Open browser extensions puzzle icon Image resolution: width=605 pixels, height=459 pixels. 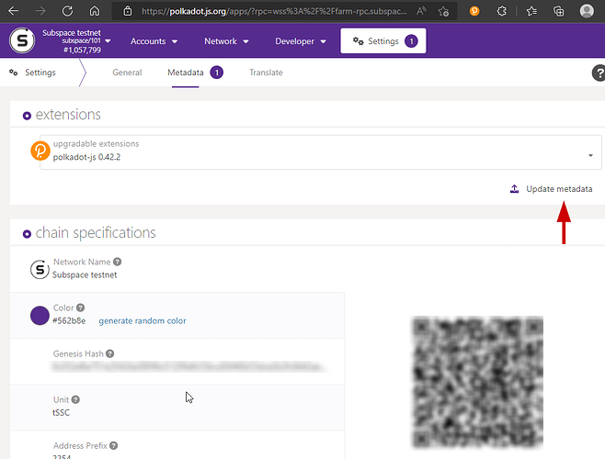(502, 12)
